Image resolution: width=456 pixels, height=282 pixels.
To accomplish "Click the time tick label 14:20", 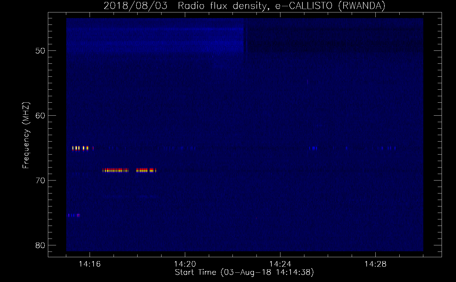I will coord(185,264).
